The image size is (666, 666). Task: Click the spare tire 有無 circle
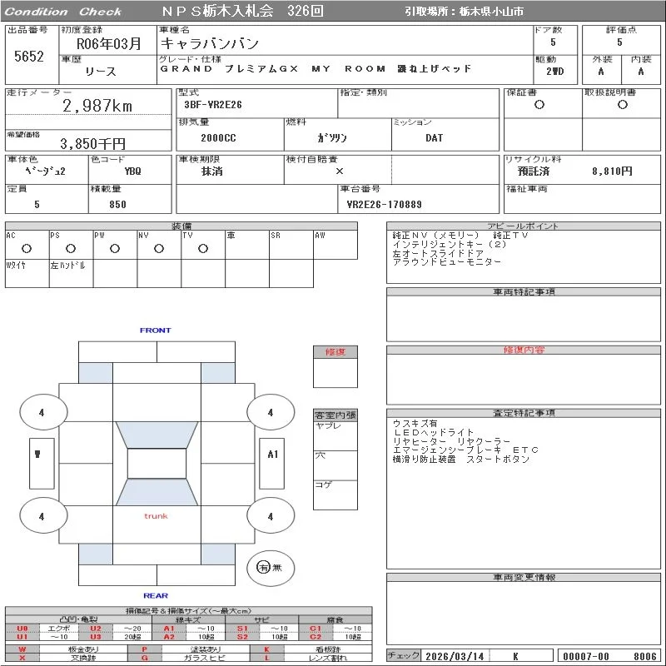point(271,568)
